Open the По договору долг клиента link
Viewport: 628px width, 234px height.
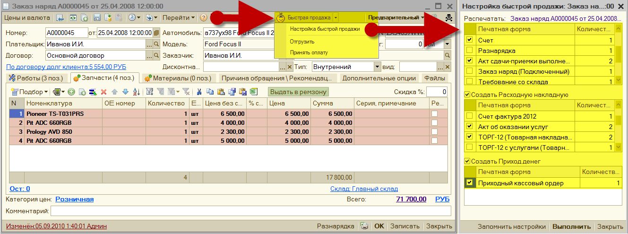coord(66,67)
